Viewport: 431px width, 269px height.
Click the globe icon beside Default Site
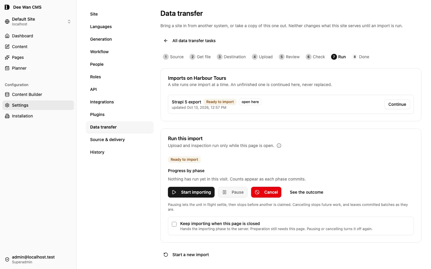click(x=7, y=22)
